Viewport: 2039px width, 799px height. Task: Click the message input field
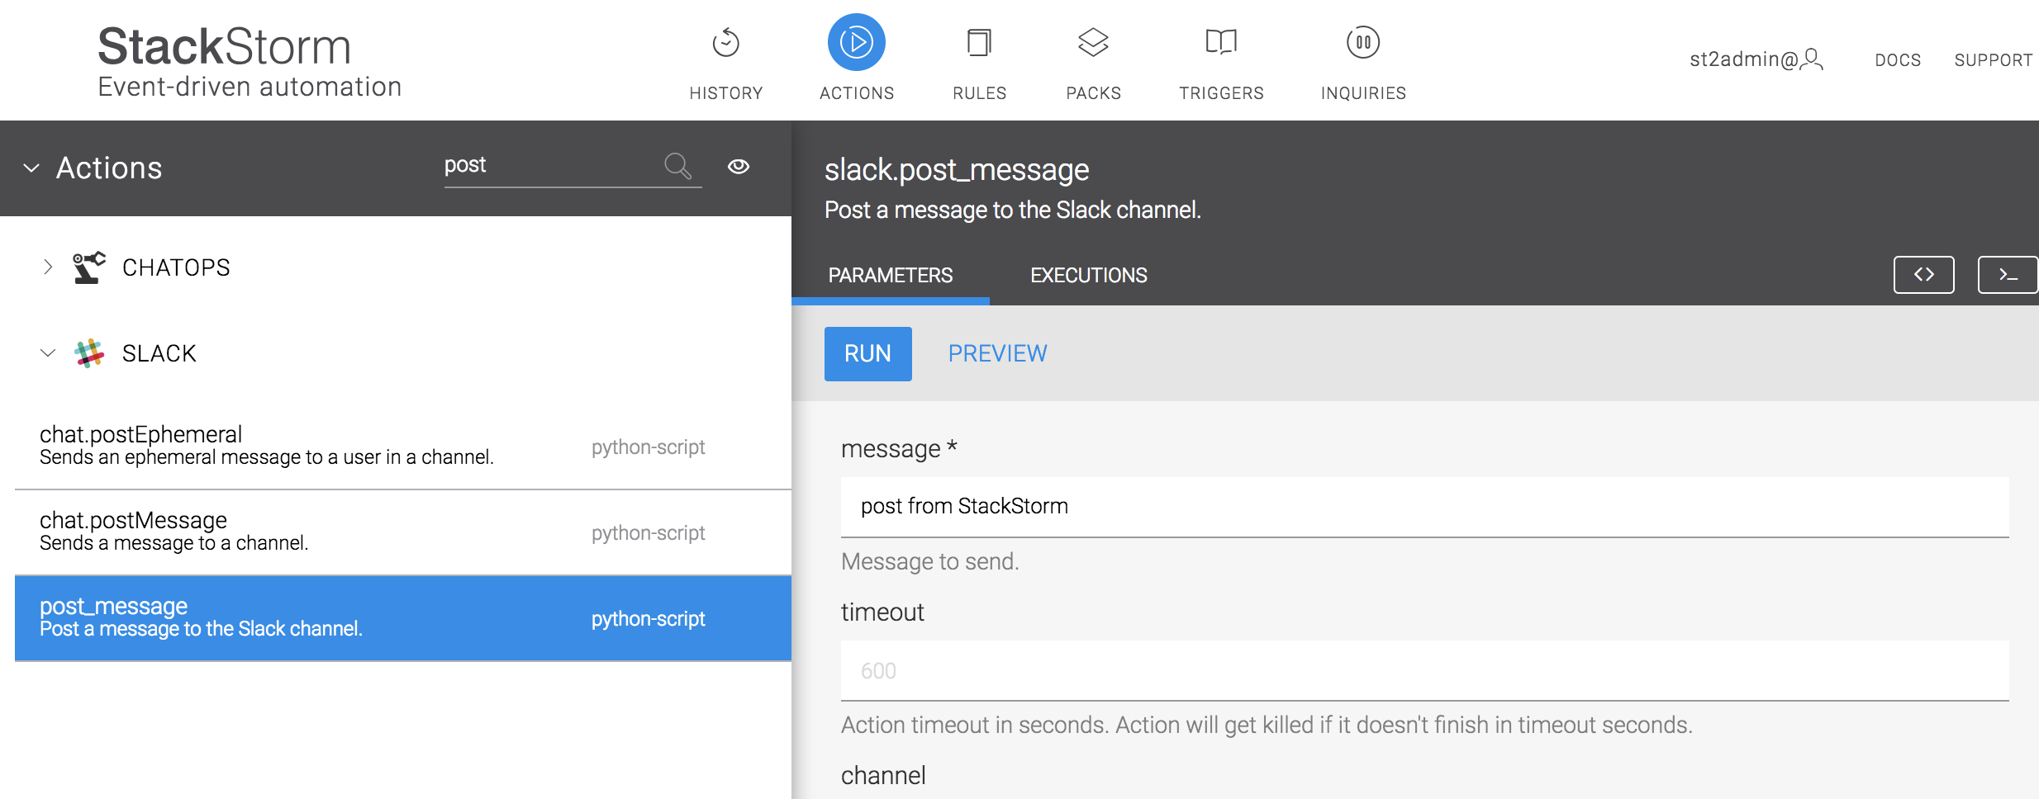tap(1424, 507)
